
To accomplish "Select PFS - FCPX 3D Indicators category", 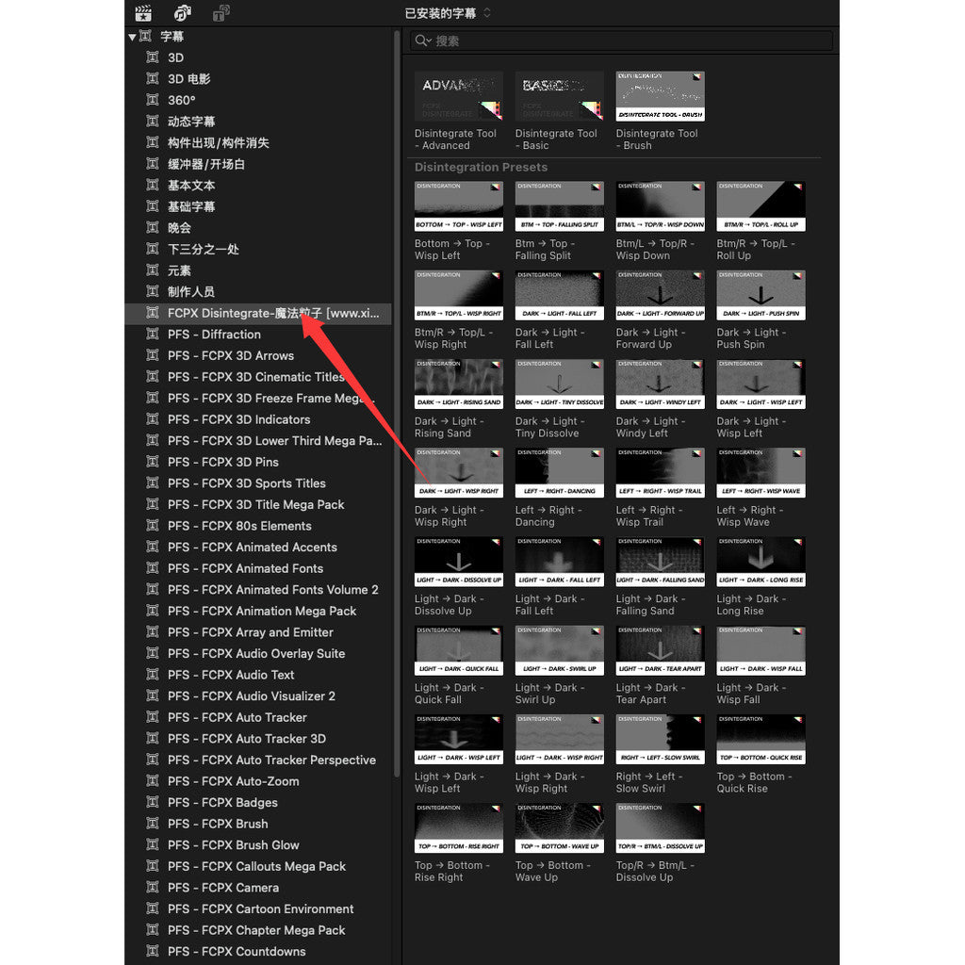I will 258,419.
